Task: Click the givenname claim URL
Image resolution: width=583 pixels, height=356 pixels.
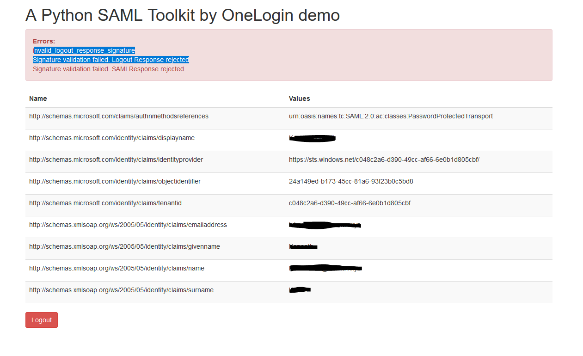Action: coord(124,246)
